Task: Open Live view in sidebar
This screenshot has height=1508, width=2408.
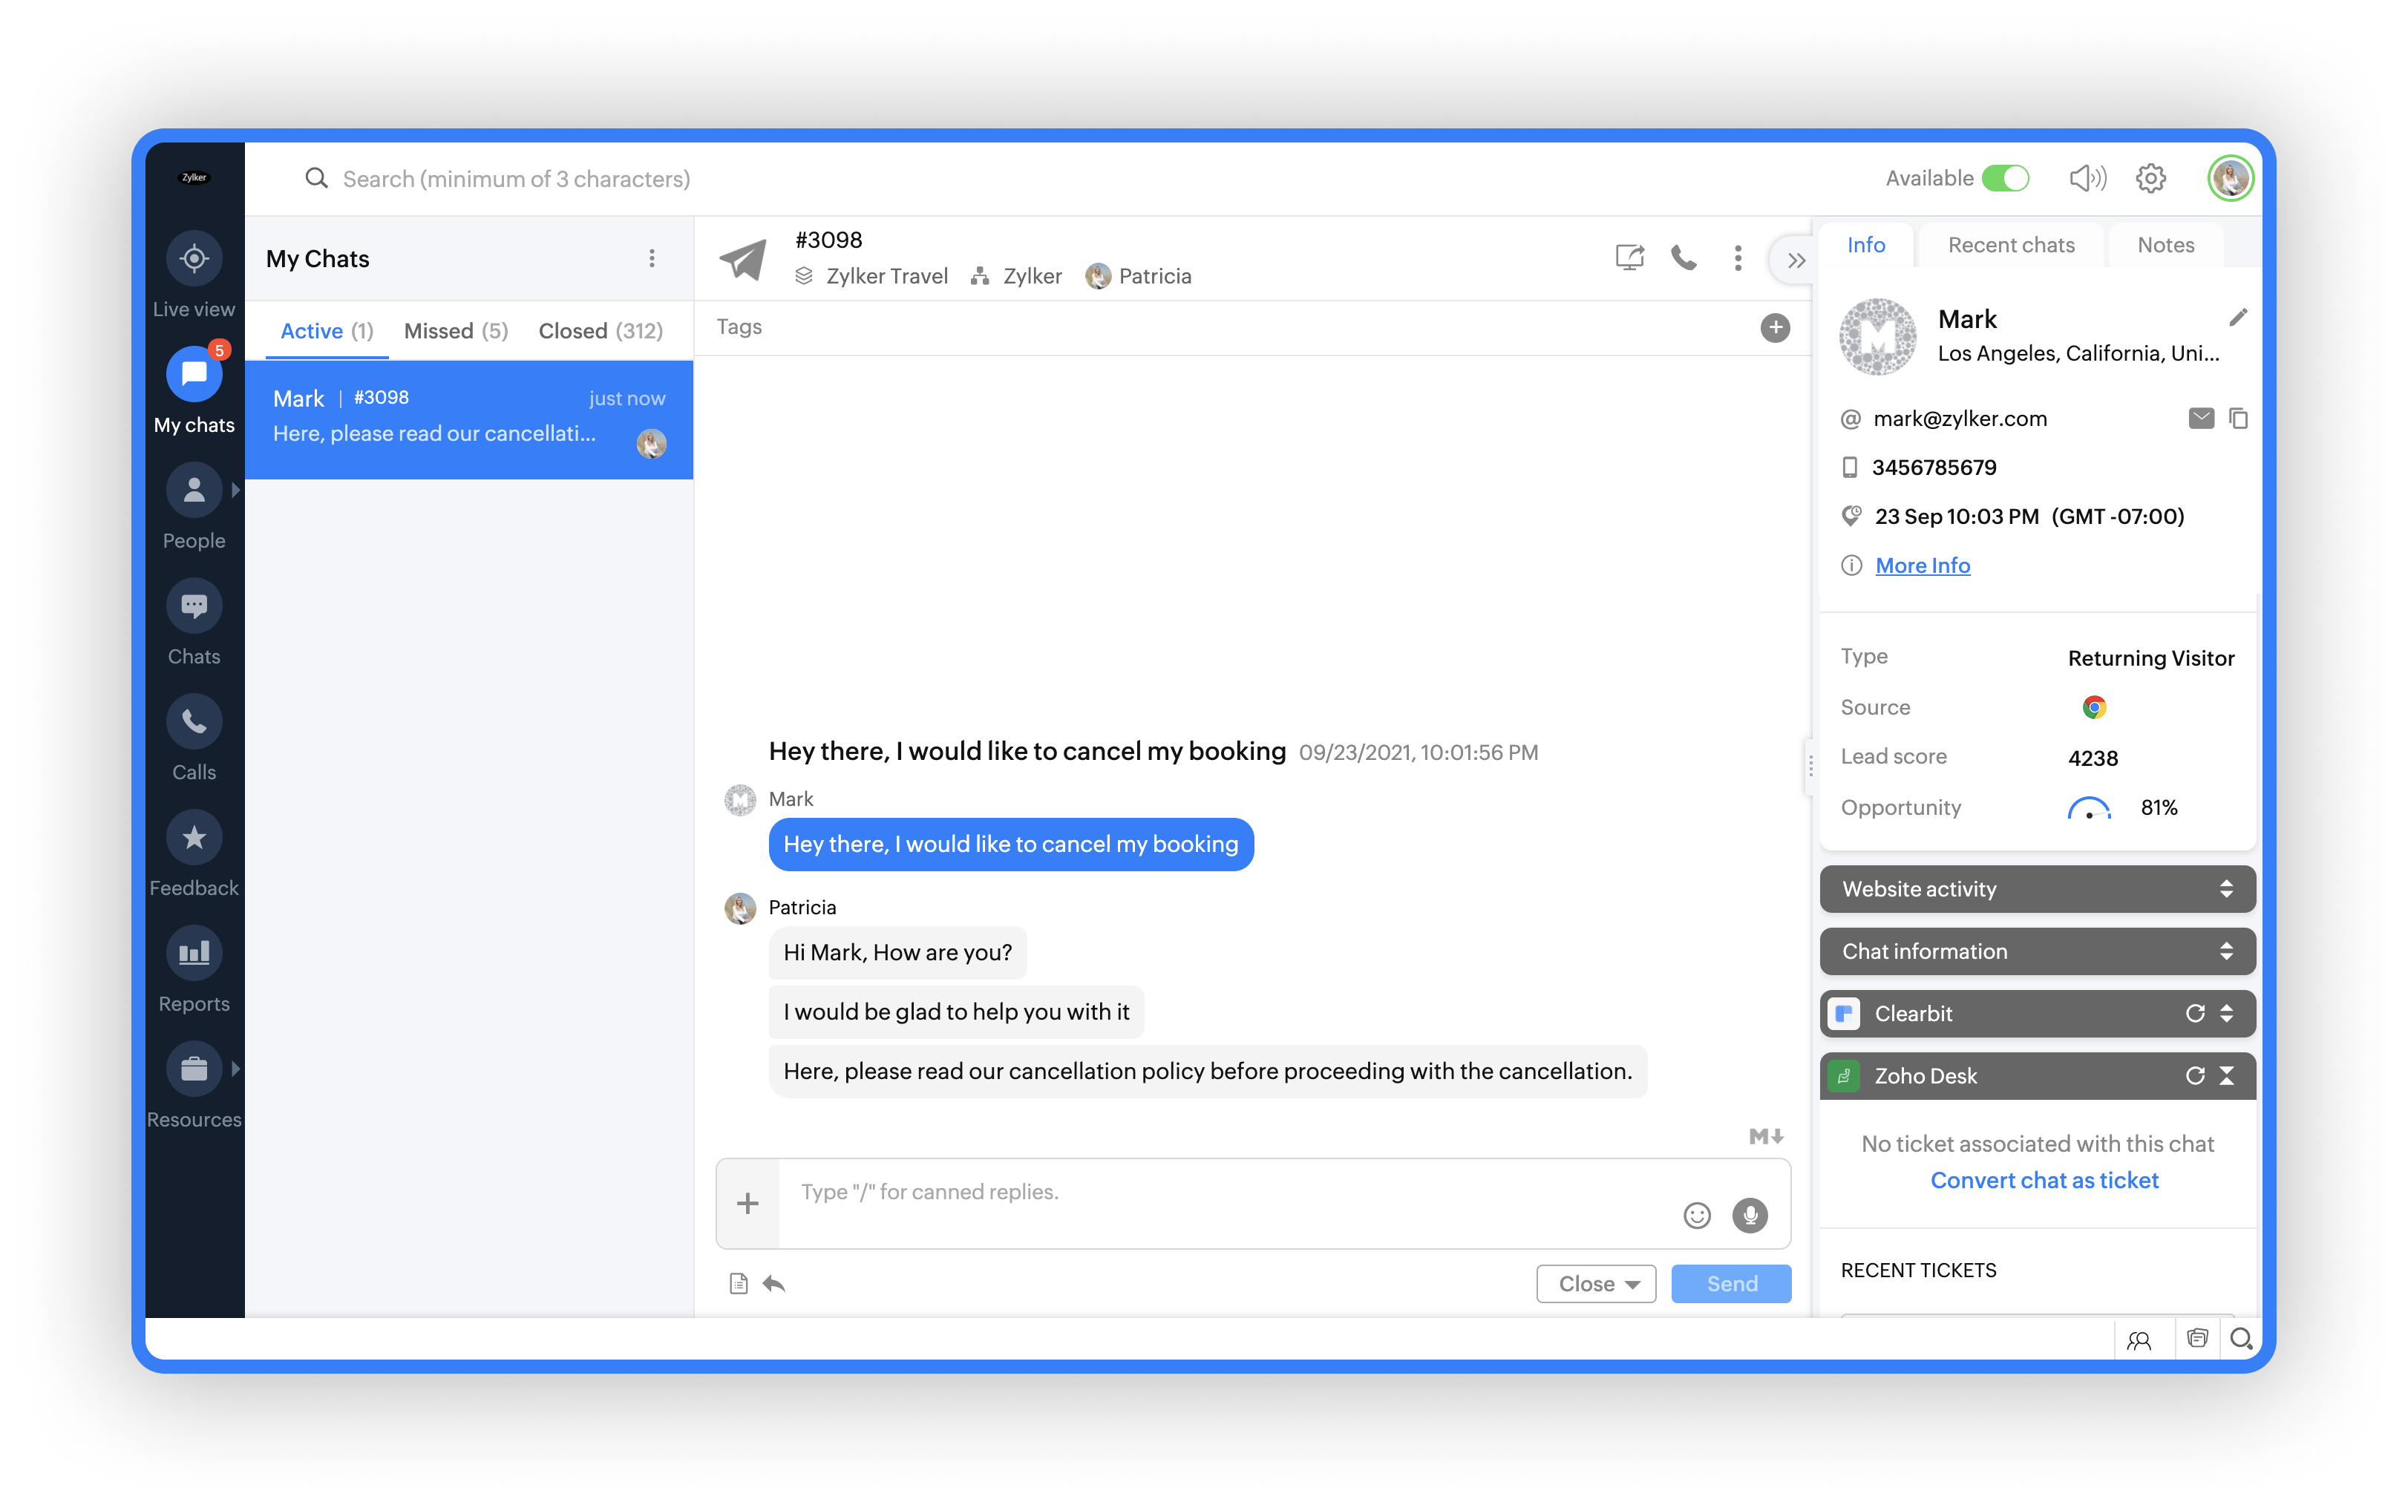Action: [194, 259]
